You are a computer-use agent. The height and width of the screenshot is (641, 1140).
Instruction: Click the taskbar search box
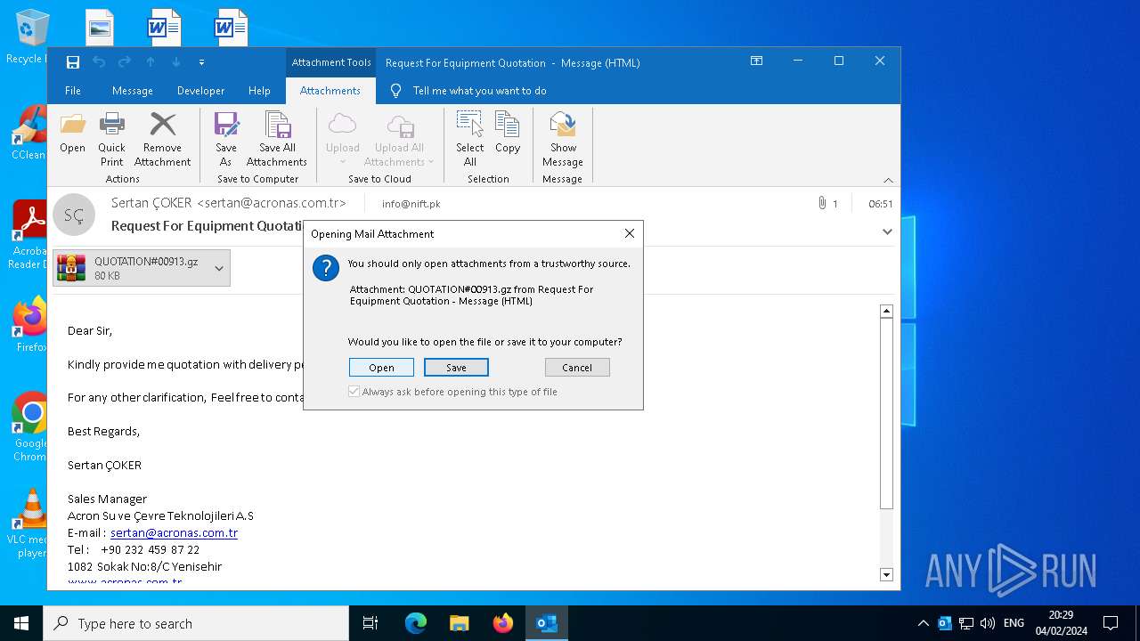[196, 623]
